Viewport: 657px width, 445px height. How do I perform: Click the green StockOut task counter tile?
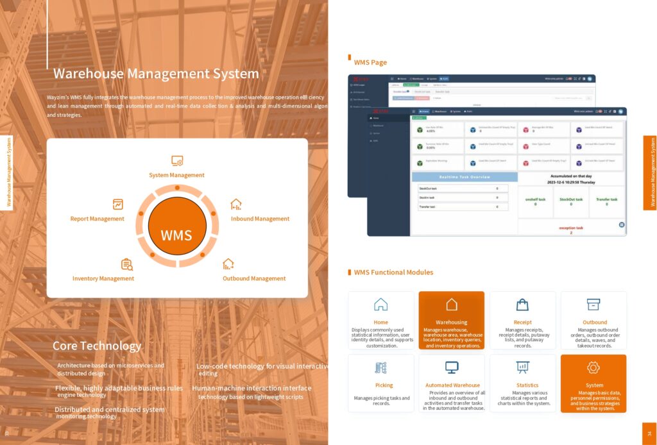pyautogui.click(x=571, y=202)
